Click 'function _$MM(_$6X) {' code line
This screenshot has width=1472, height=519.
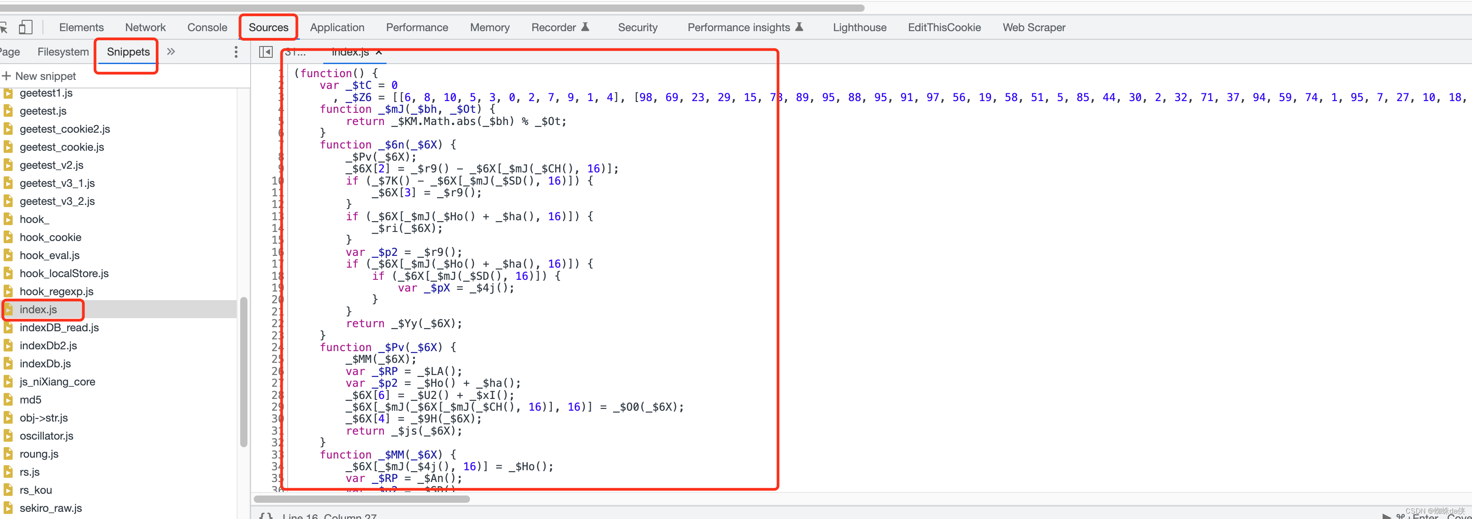click(x=387, y=454)
